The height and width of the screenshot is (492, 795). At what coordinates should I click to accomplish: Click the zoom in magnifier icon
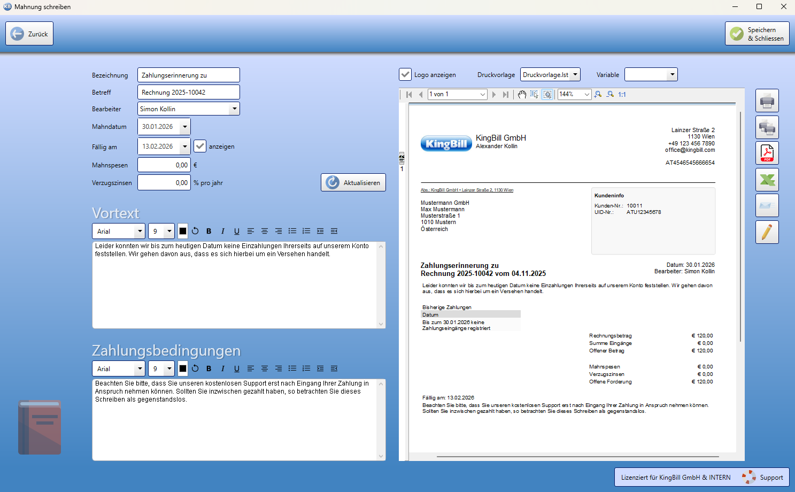[598, 95]
